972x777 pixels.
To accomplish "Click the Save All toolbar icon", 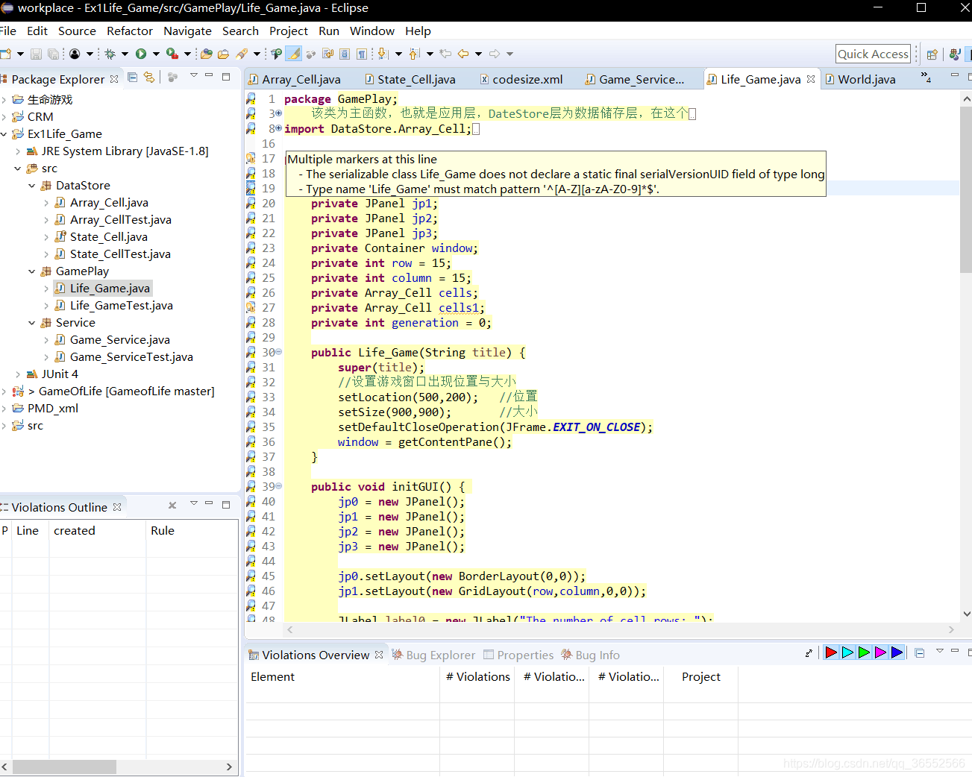I will [53, 54].
